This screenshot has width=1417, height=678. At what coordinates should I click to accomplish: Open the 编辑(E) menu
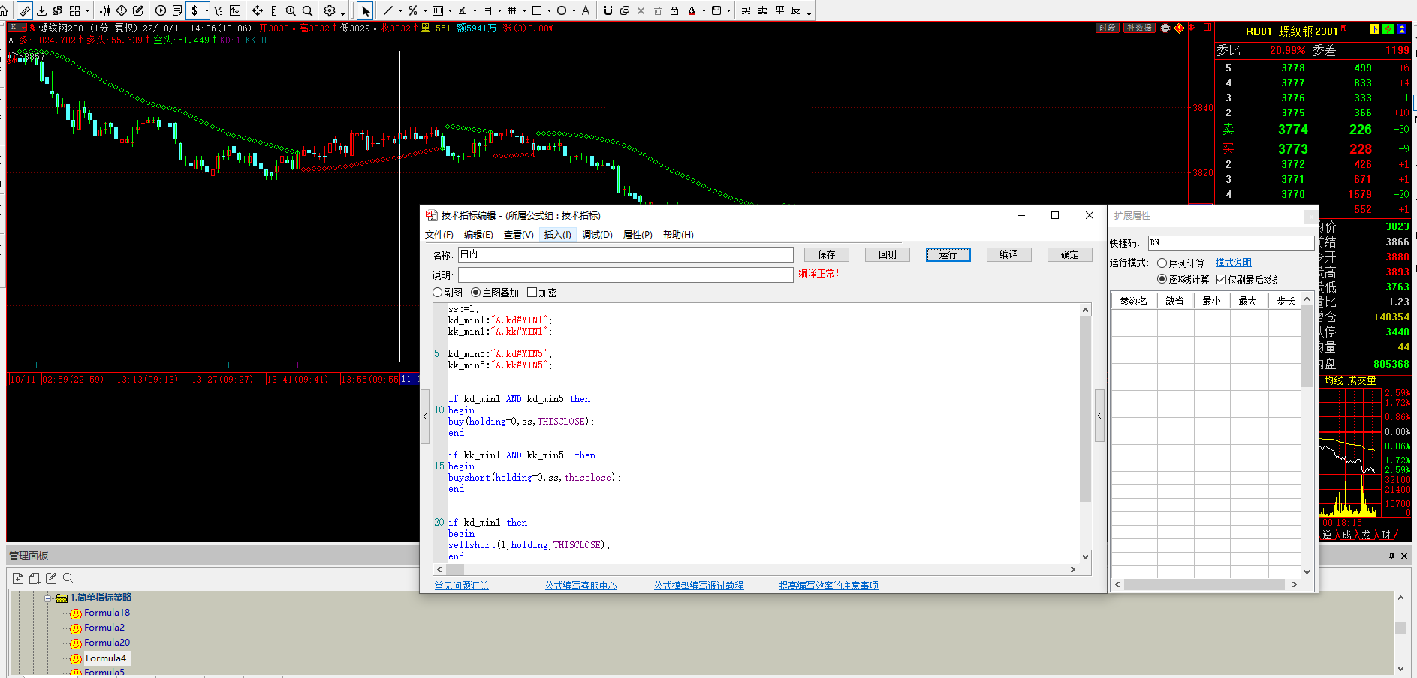click(x=478, y=235)
